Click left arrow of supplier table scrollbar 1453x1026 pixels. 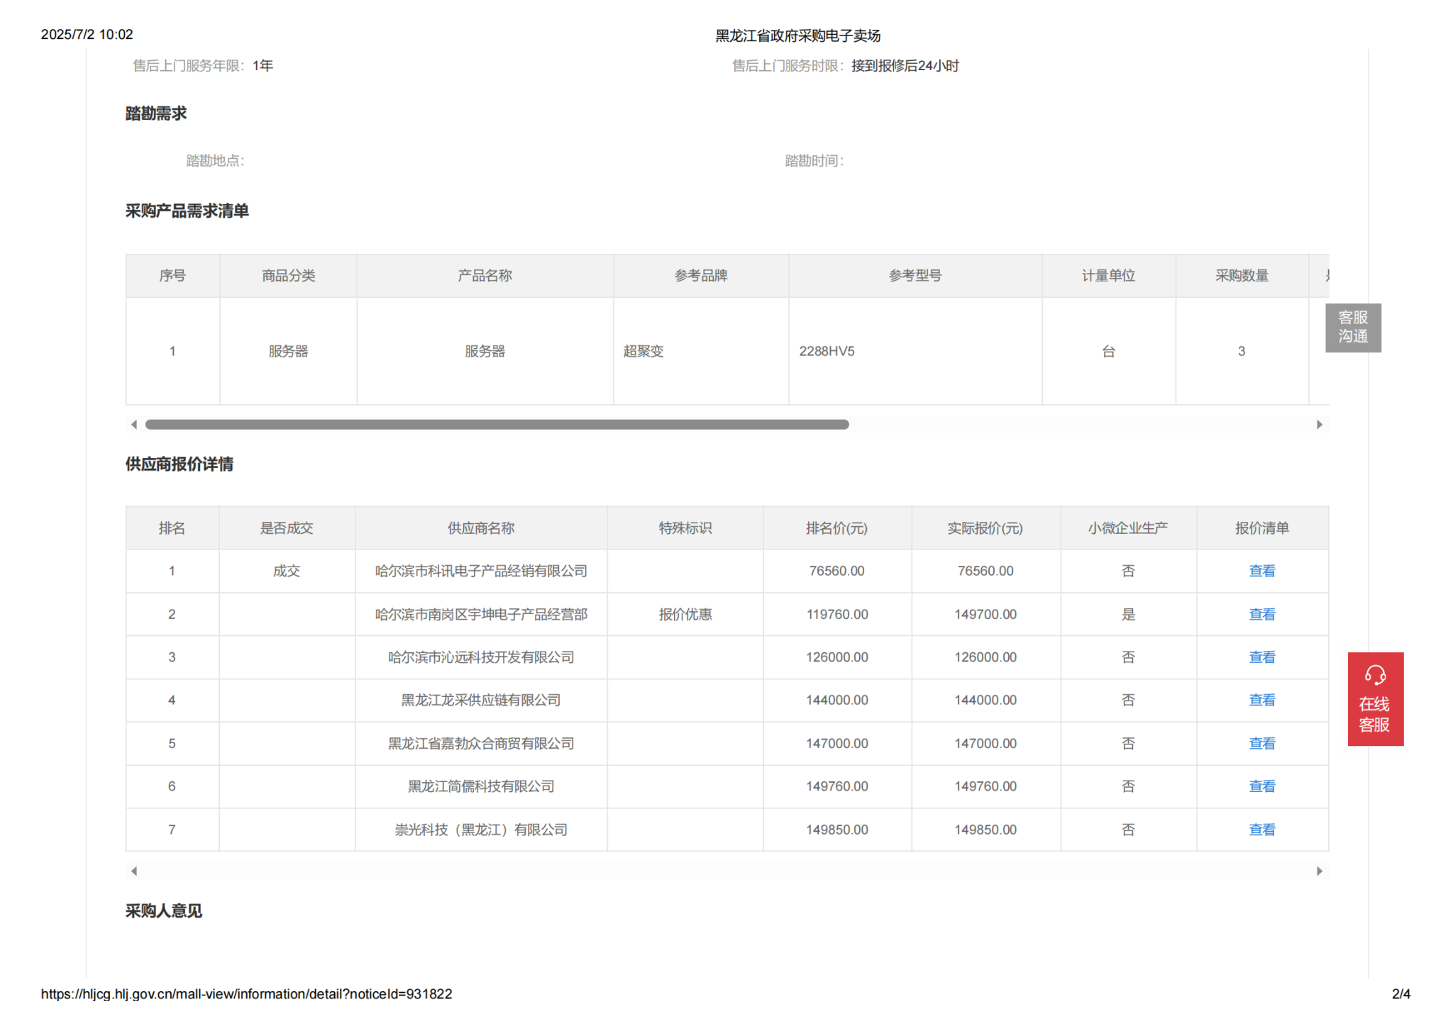pyautogui.click(x=134, y=871)
